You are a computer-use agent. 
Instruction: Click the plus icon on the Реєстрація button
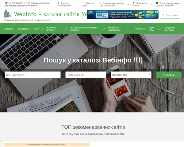pos(163,15)
